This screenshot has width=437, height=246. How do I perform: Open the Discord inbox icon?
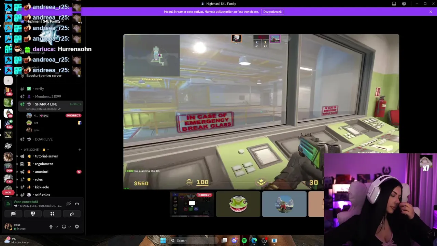click(394, 4)
